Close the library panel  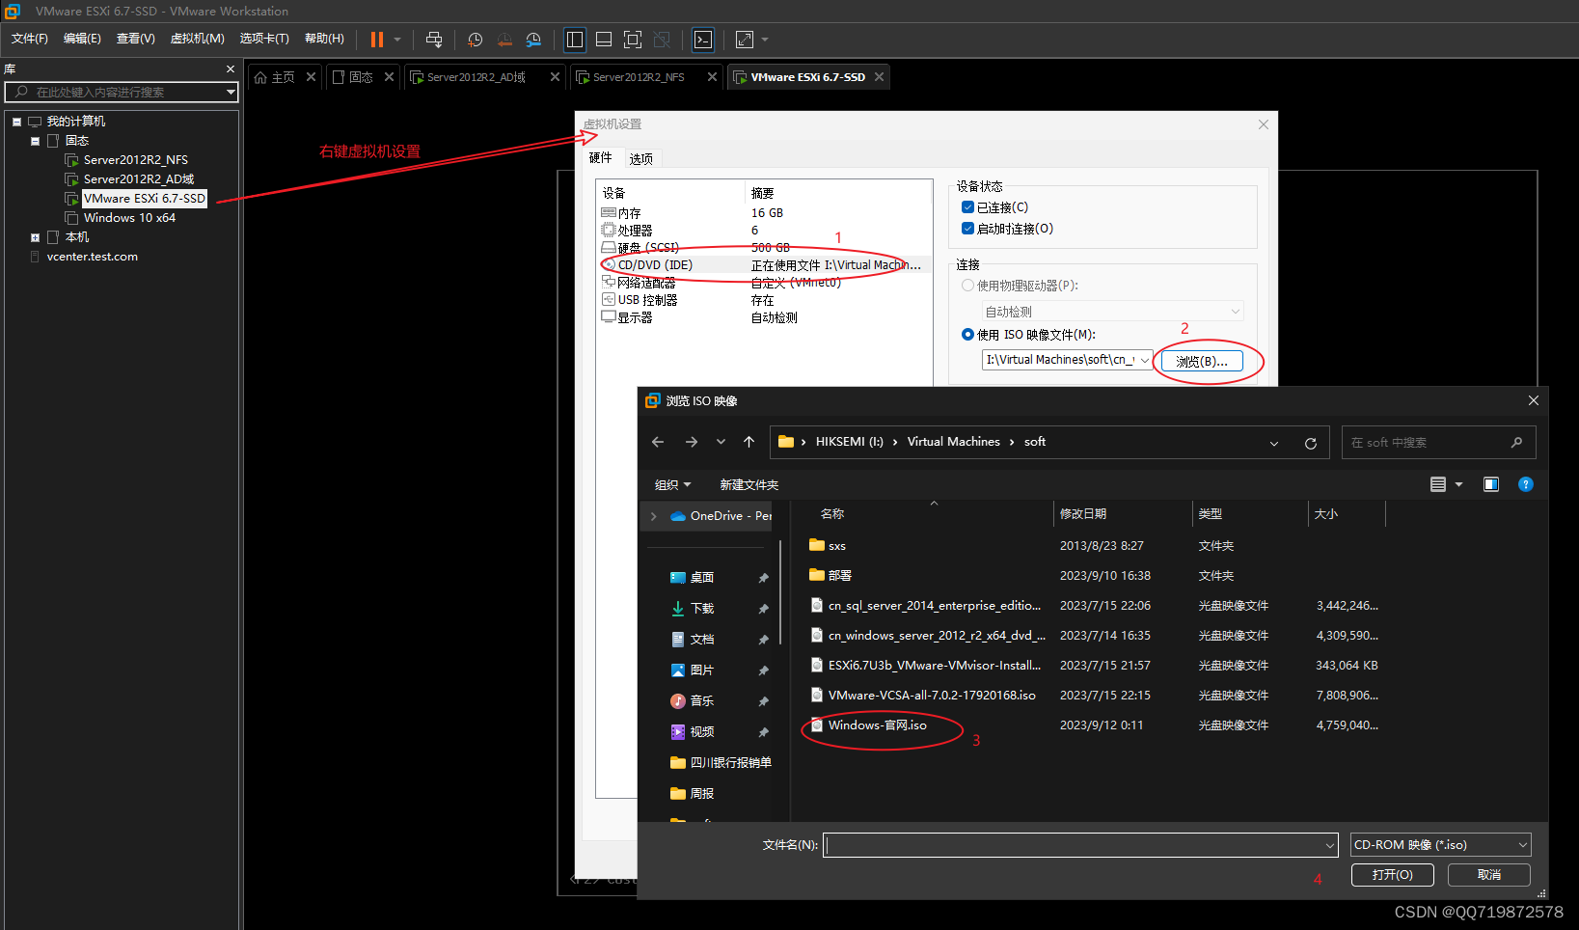click(231, 69)
